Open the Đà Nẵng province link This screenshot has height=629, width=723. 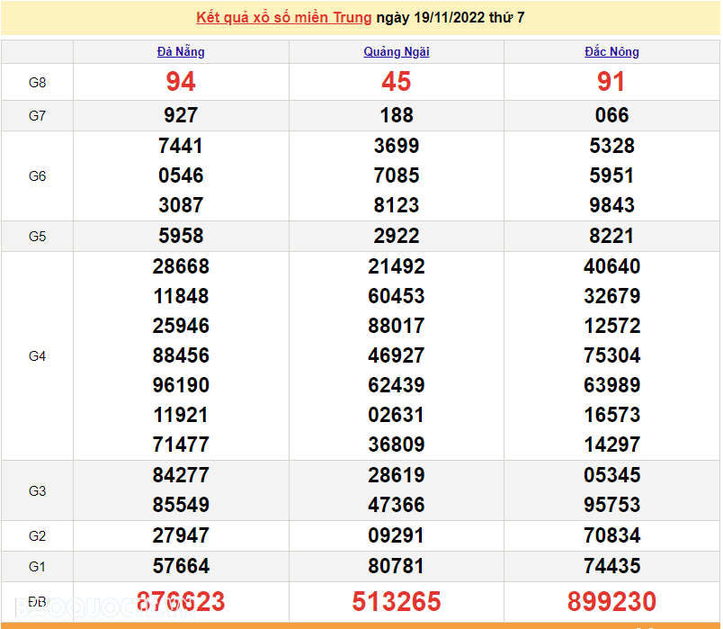coord(181,52)
